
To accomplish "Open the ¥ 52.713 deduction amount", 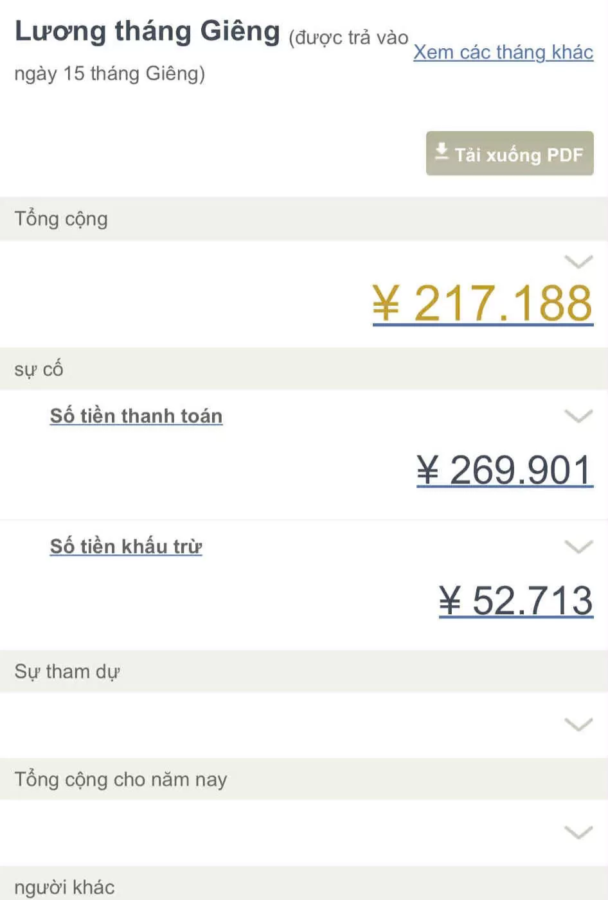I will click(x=515, y=601).
